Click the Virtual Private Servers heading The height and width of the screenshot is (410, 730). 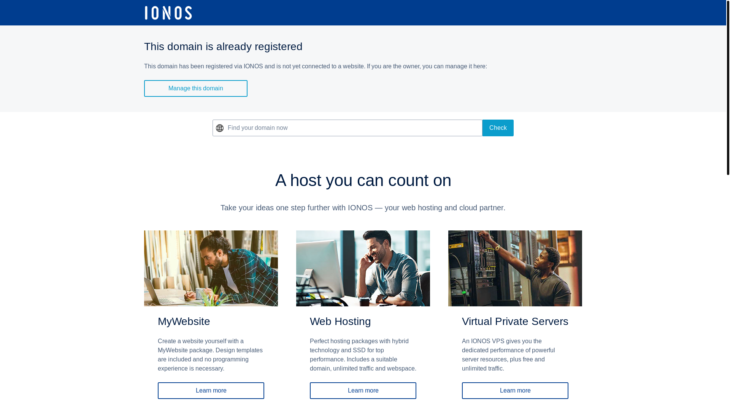[515, 322]
